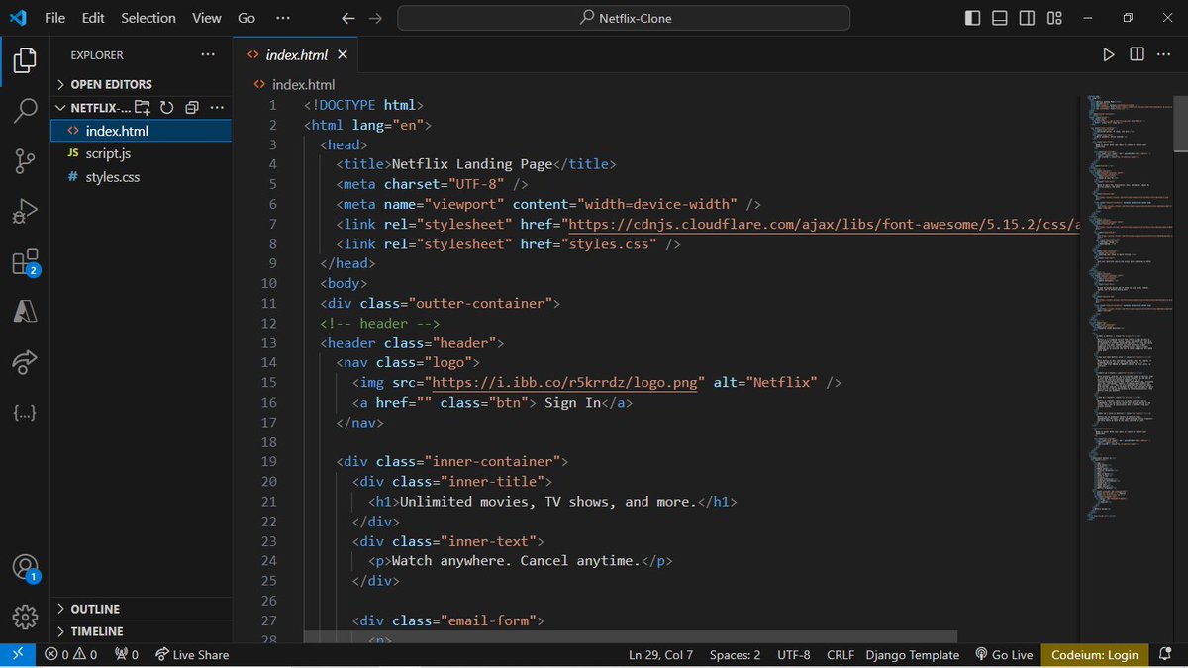Click the VS Code logo icon
Screen dimensions: 1188x668
[x=19, y=18]
